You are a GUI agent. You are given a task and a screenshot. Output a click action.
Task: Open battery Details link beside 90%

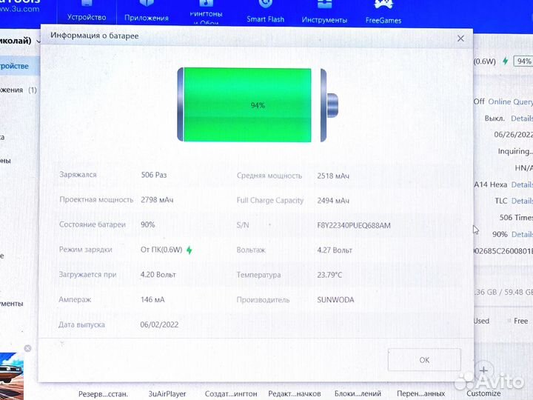point(521,234)
